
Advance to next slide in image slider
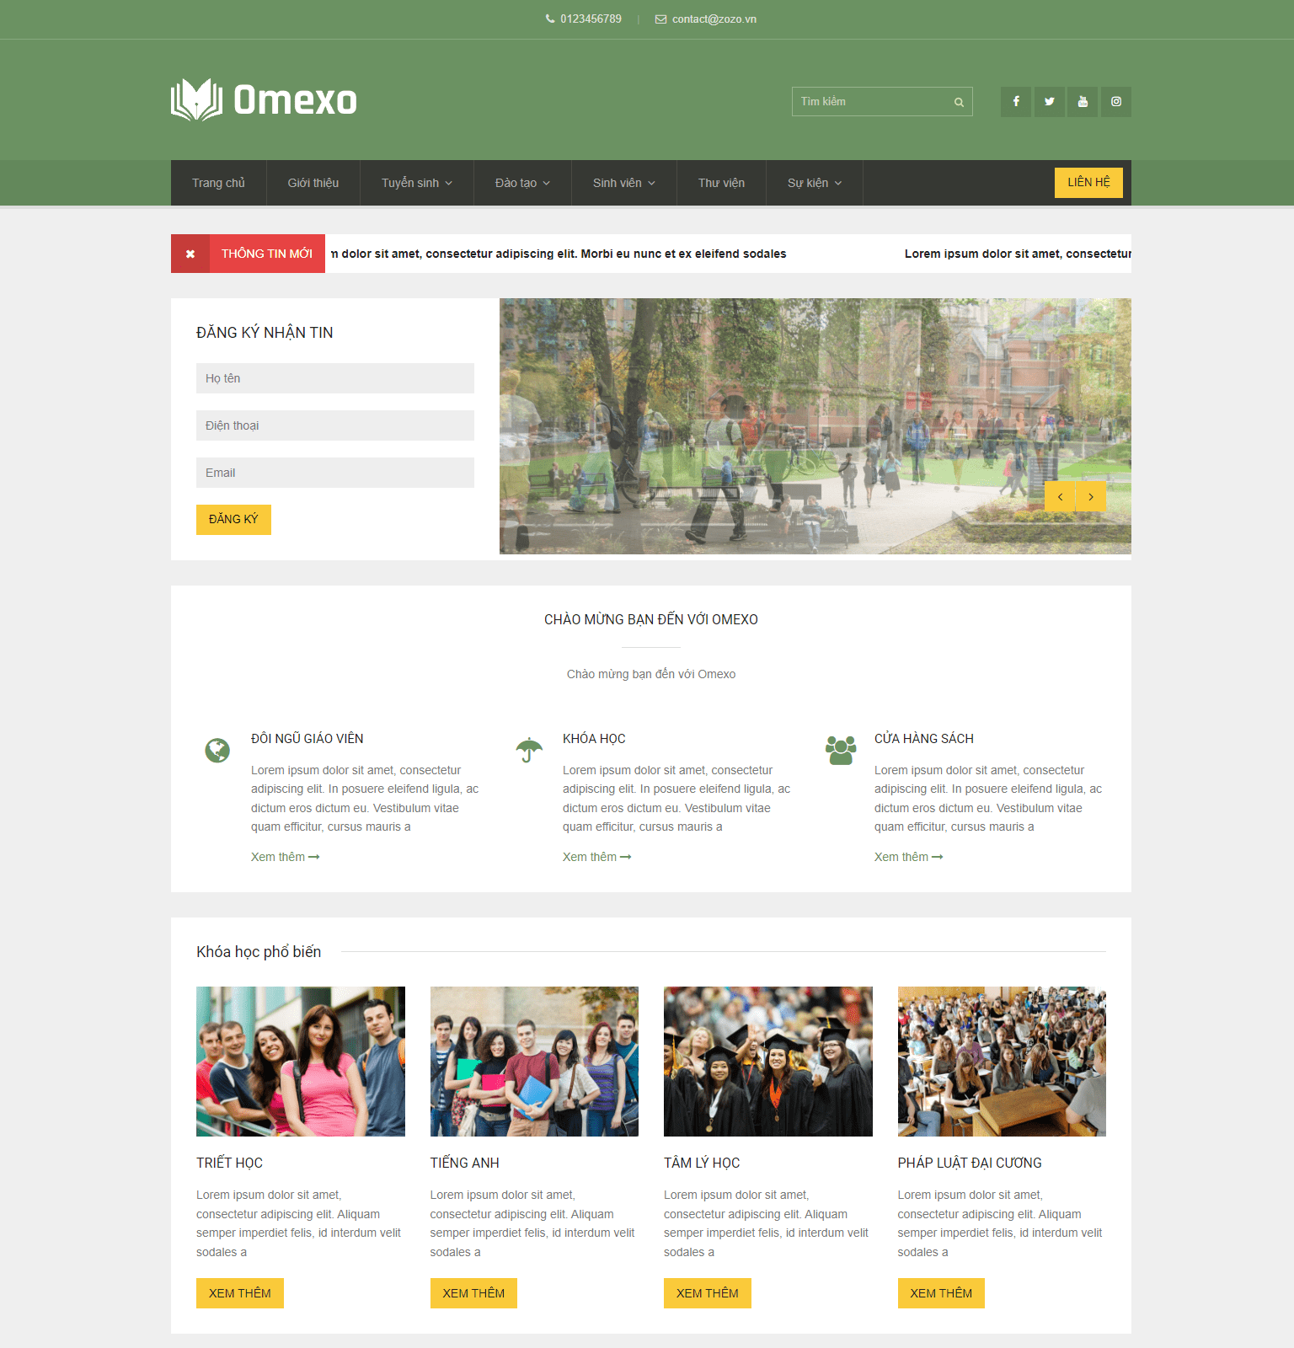tap(1091, 497)
